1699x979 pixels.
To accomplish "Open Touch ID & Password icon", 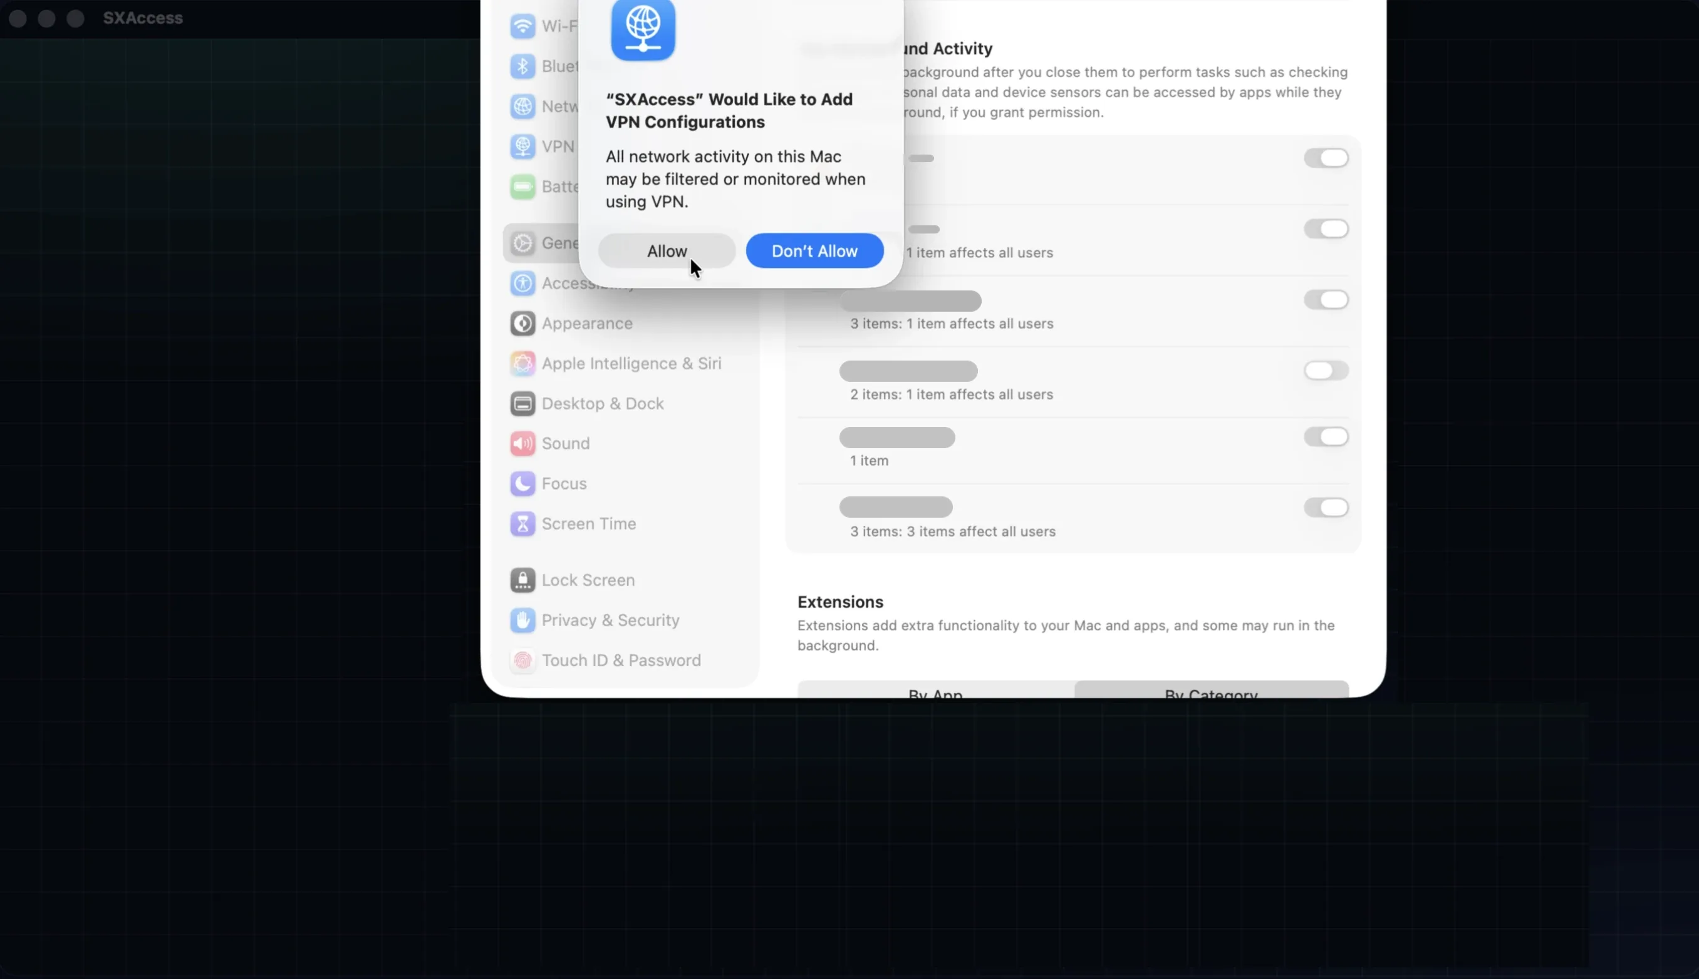I will [523, 660].
